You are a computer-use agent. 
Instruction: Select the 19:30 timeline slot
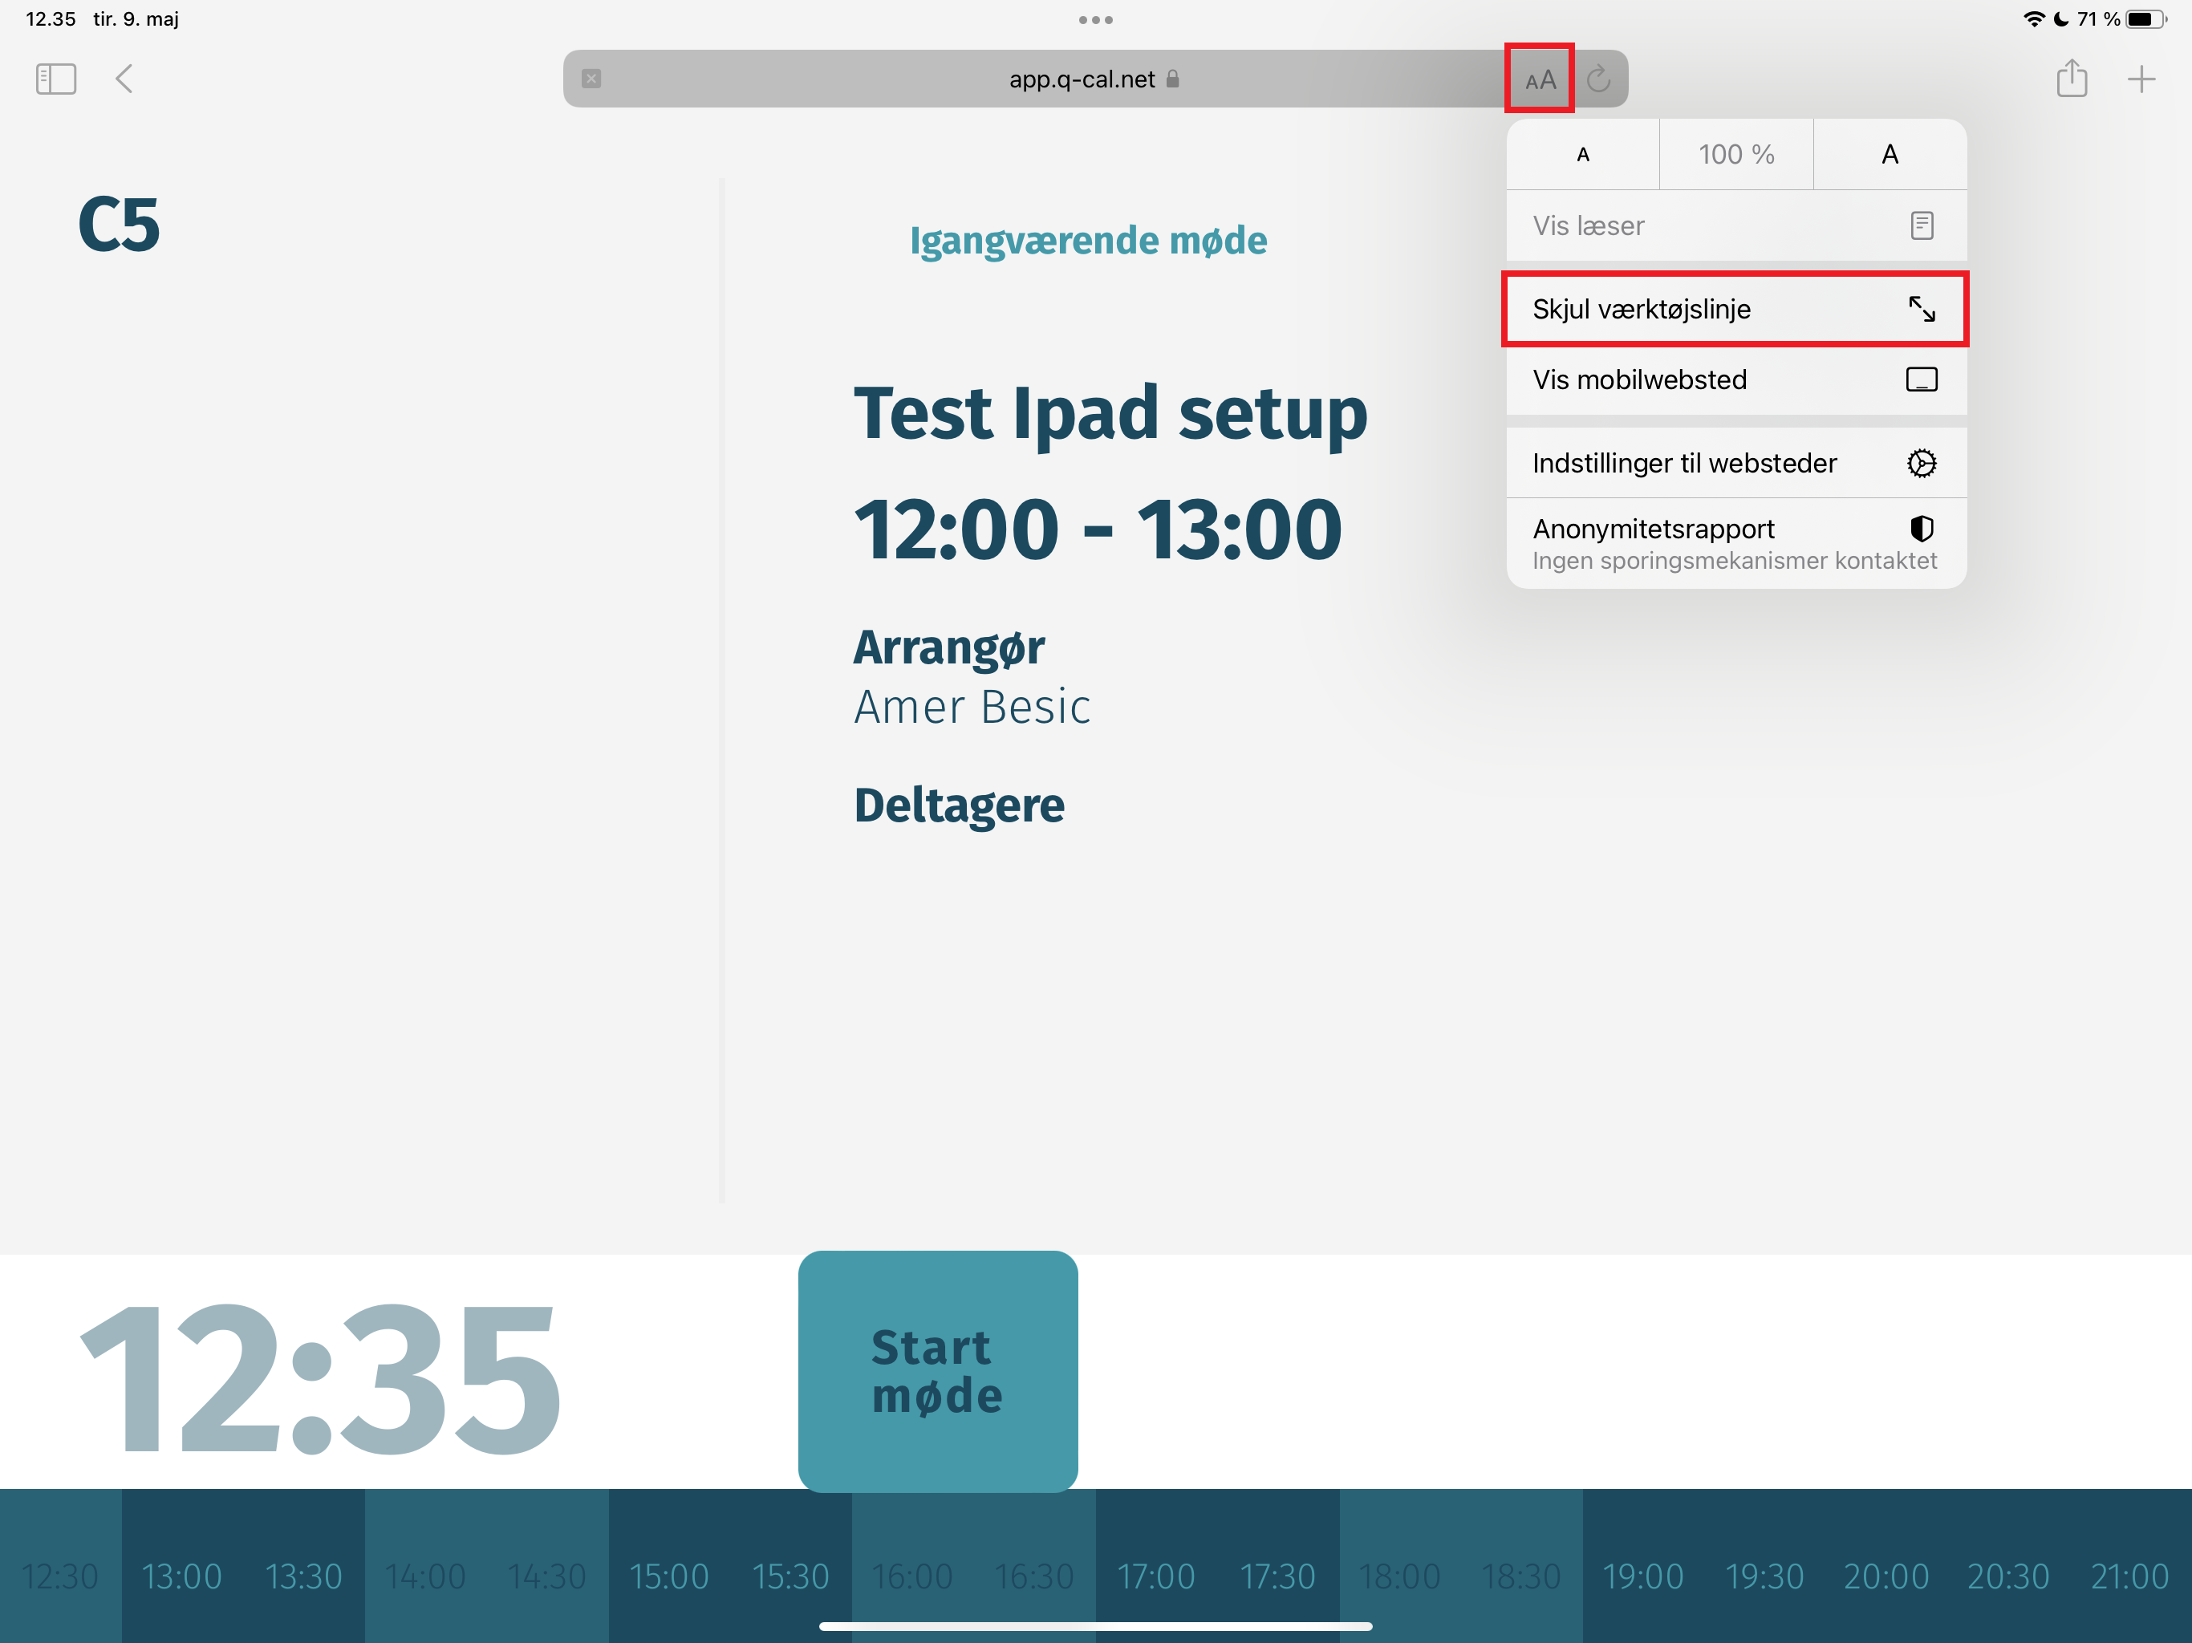click(x=1765, y=1576)
